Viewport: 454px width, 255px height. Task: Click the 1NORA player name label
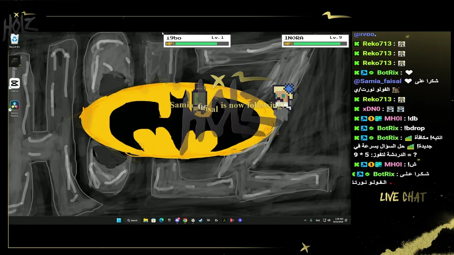[x=294, y=38]
